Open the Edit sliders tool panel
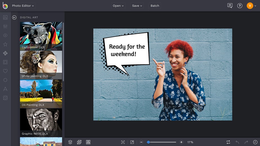Viewport: 260px width, 146px height. (x=5, y=27)
